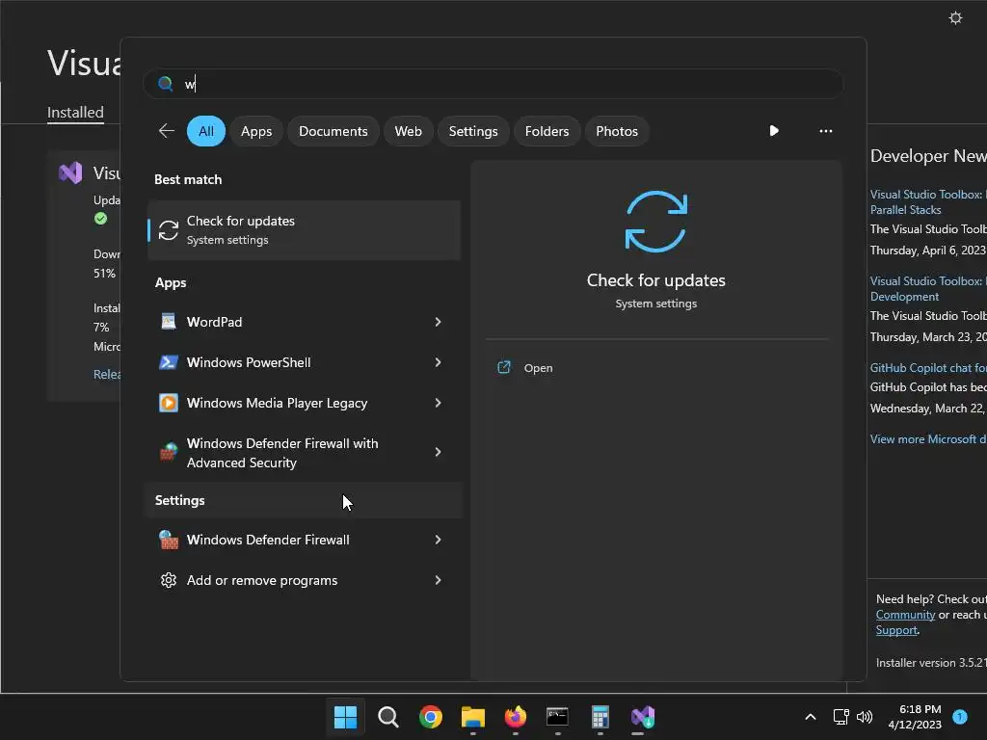The height and width of the screenshot is (740, 987).
Task: Open Firefox from taskbar
Action: 516,717
